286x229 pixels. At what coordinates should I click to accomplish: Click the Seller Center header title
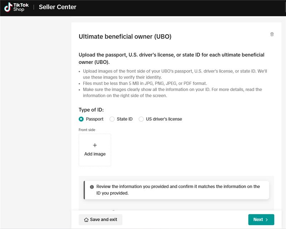tap(58, 7)
